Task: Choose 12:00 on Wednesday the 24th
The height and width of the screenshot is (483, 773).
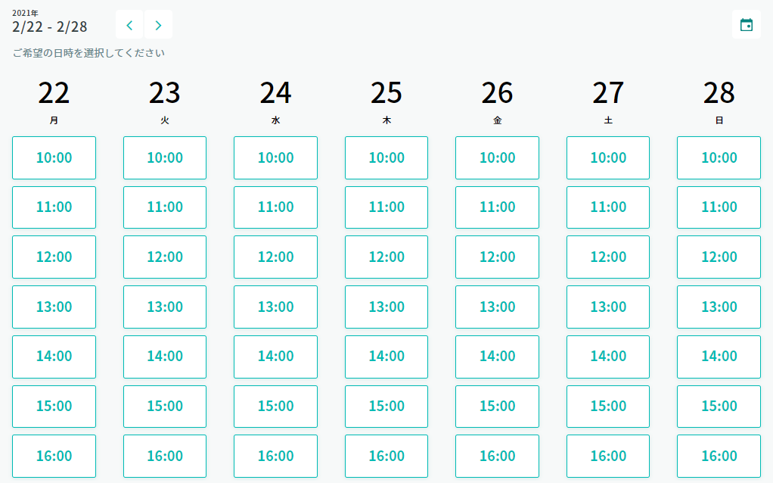Action: 275,257
